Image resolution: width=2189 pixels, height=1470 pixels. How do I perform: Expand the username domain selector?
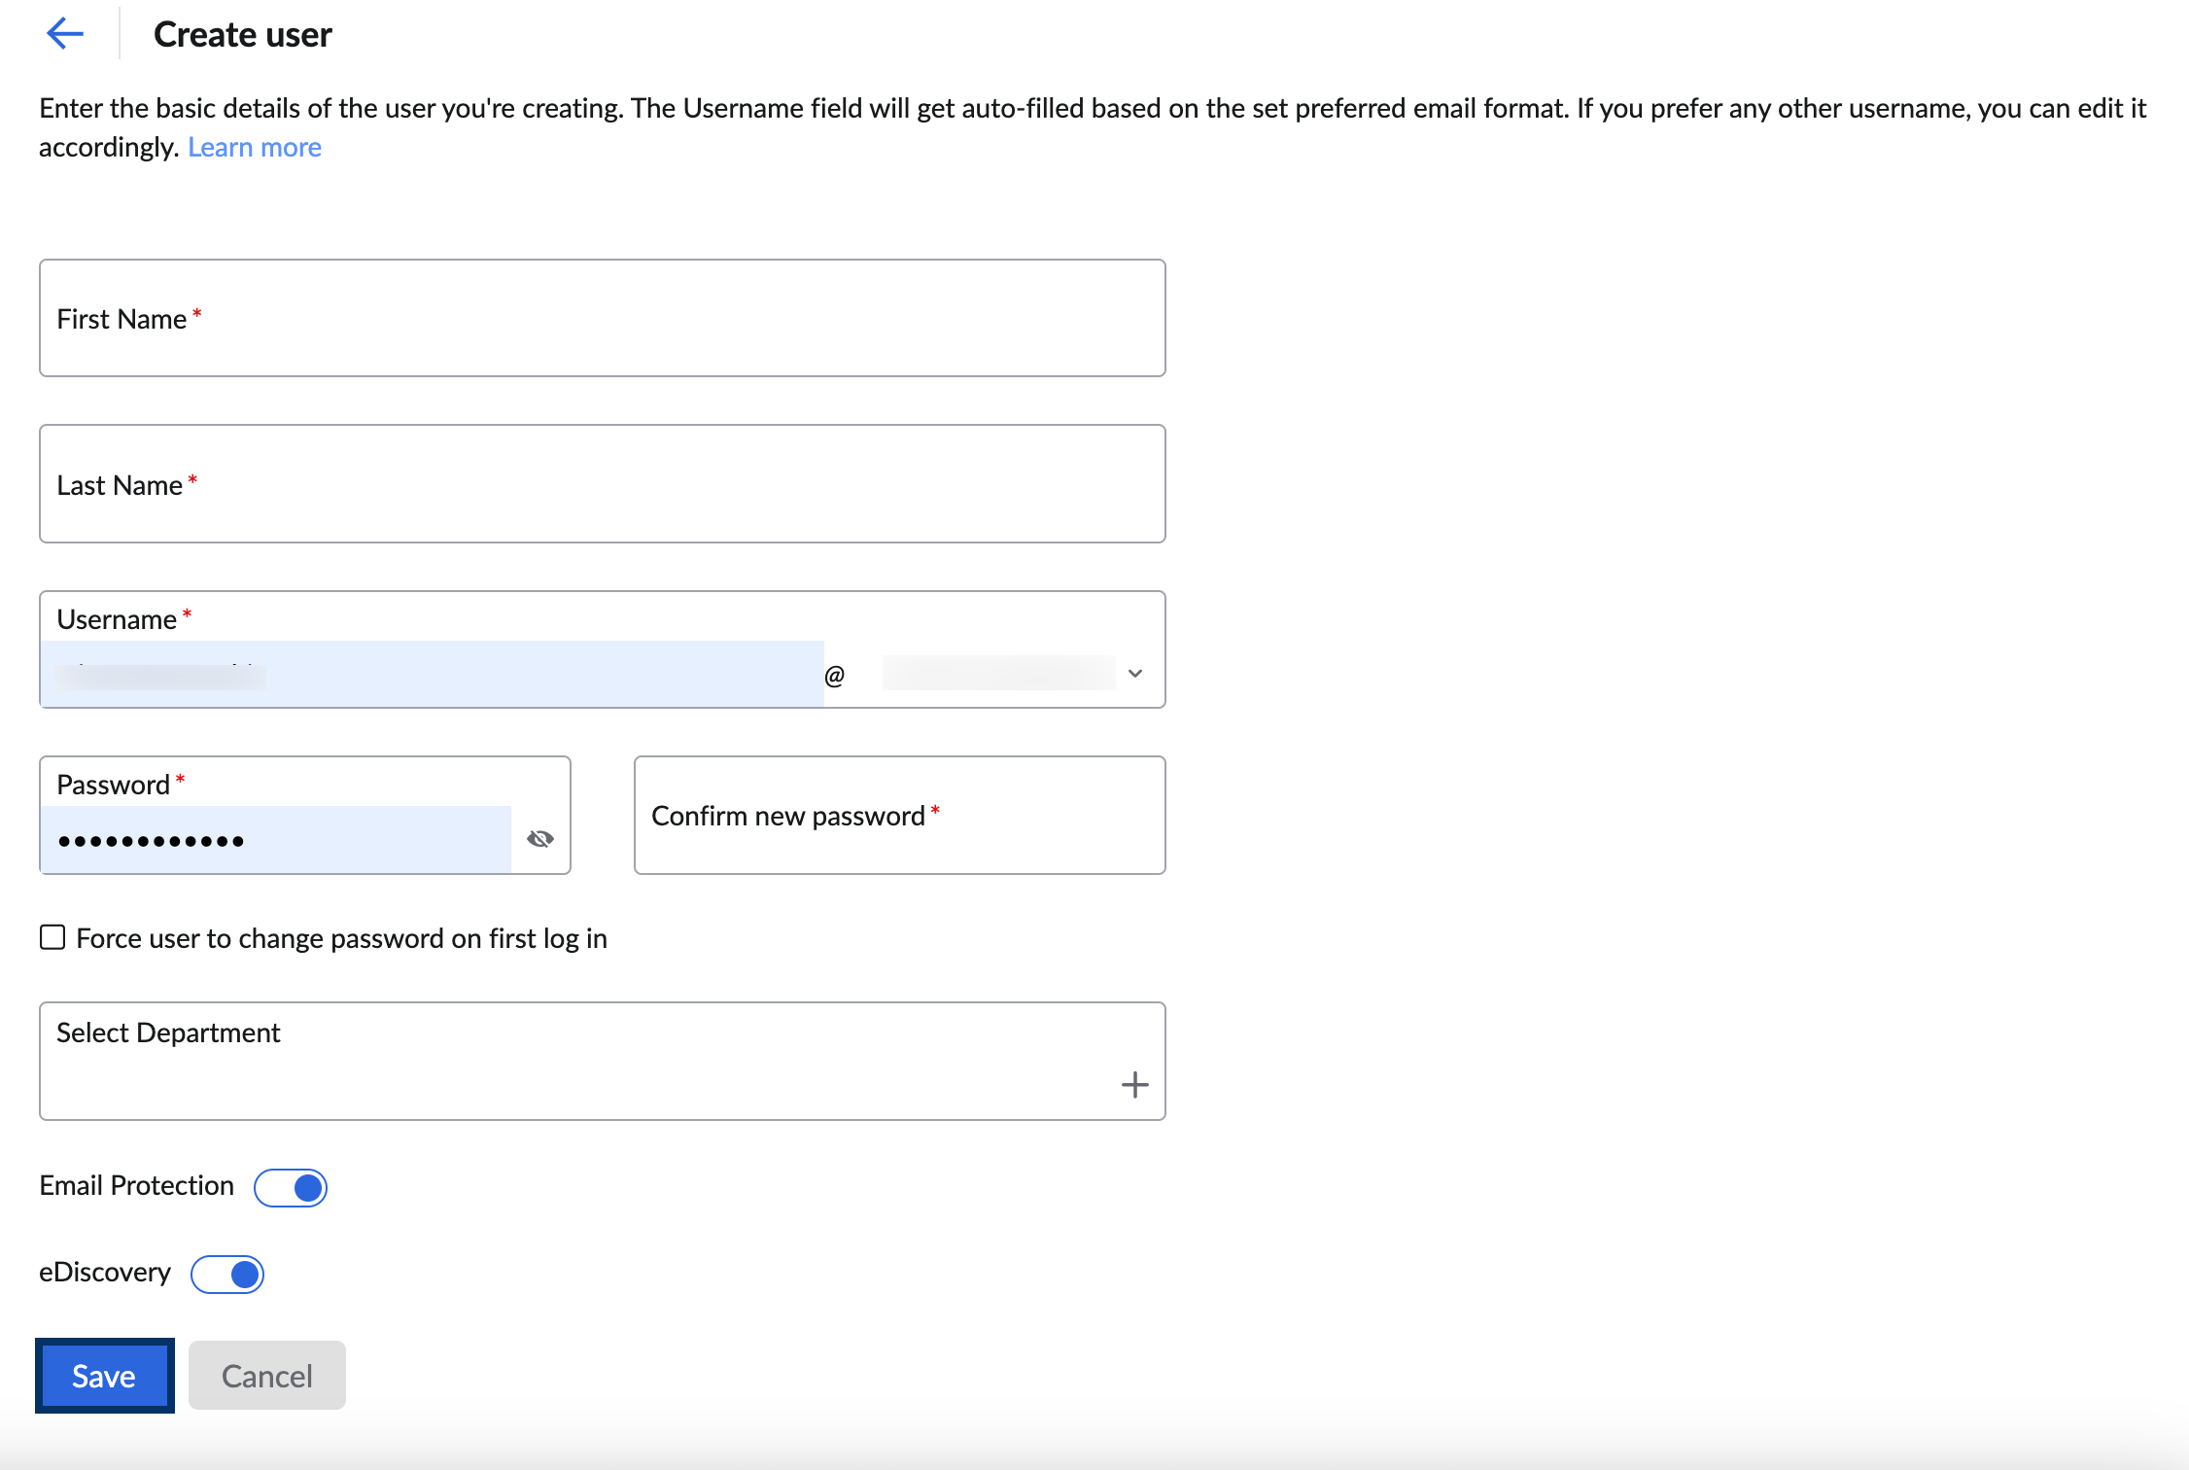click(1138, 673)
